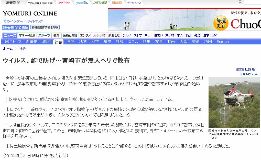Image resolution: width=261 pixels, height=160 pixels.
Task: Open the データベース tab at top
Action: [x=134, y=3]
